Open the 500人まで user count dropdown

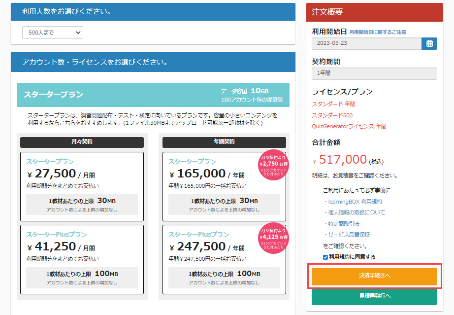tap(53, 33)
